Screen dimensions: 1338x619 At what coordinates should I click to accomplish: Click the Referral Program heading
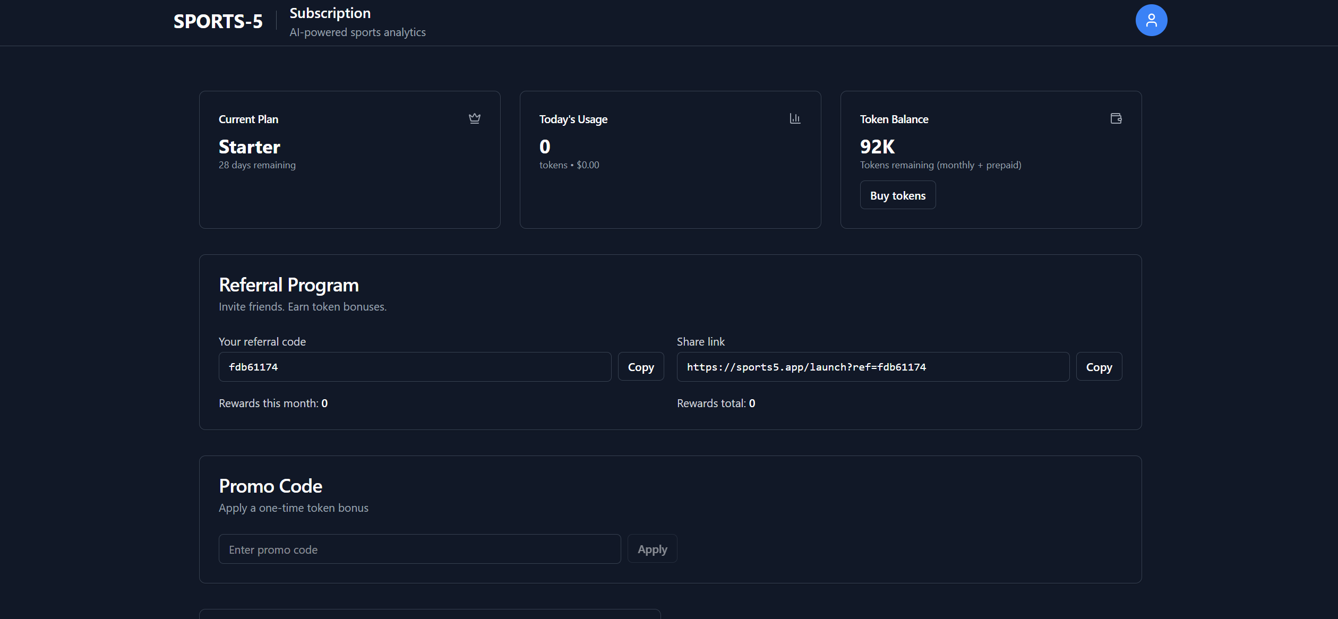tap(288, 285)
